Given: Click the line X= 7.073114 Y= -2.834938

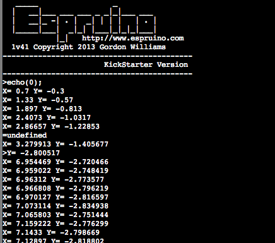Looking at the screenshot, I should tap(56, 206).
